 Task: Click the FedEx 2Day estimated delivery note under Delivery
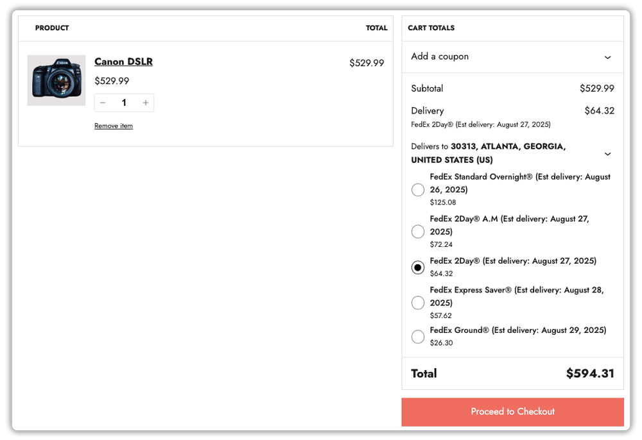coord(480,124)
